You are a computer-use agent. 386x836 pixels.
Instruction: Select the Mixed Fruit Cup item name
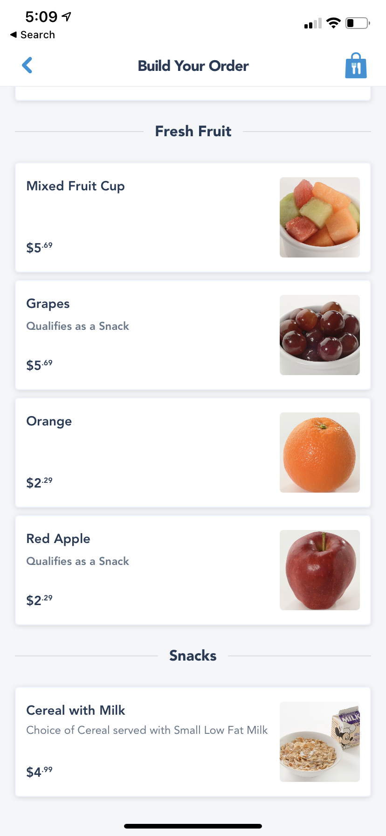click(76, 186)
